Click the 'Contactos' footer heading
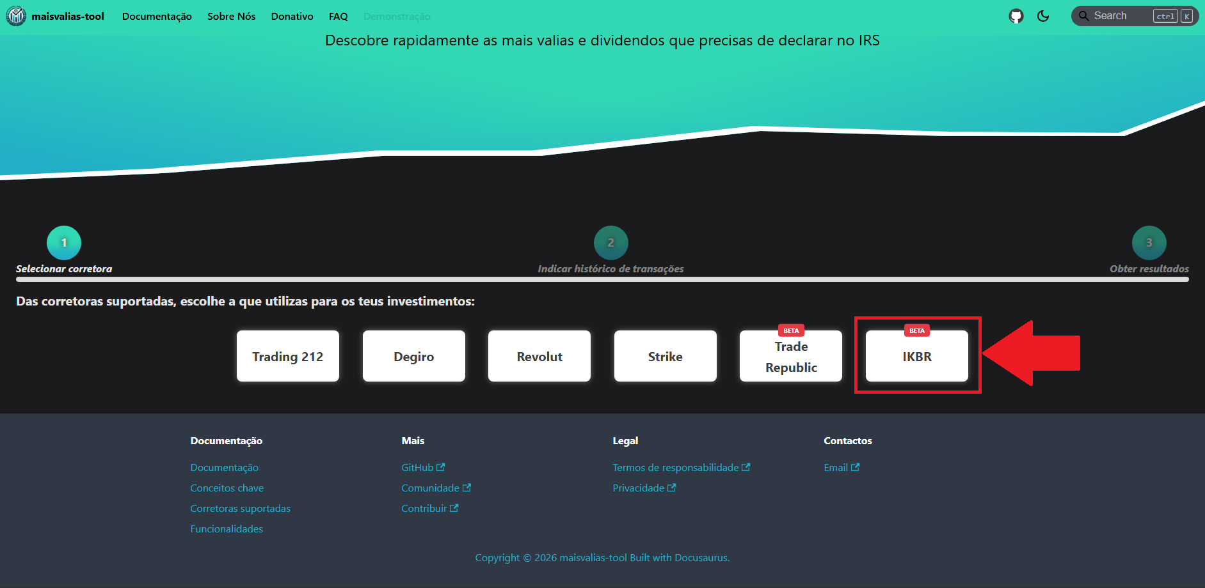 pos(848,441)
